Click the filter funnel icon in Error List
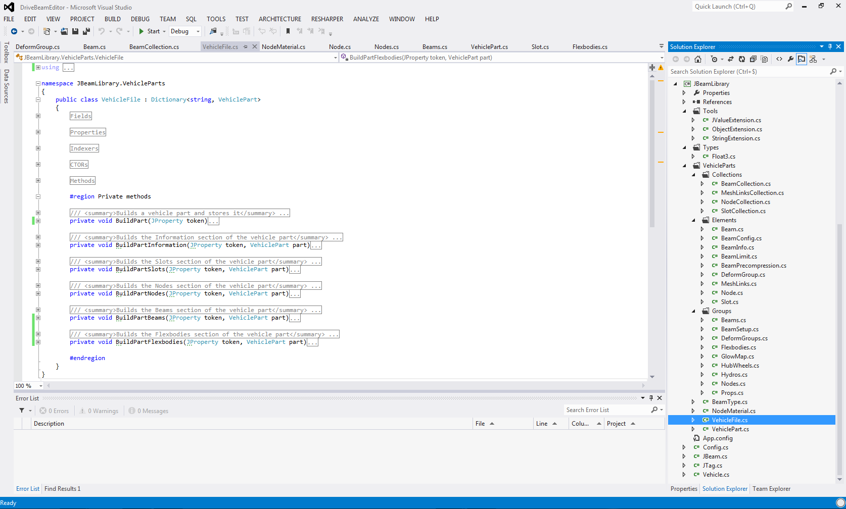This screenshot has height=509, width=846. (22, 411)
